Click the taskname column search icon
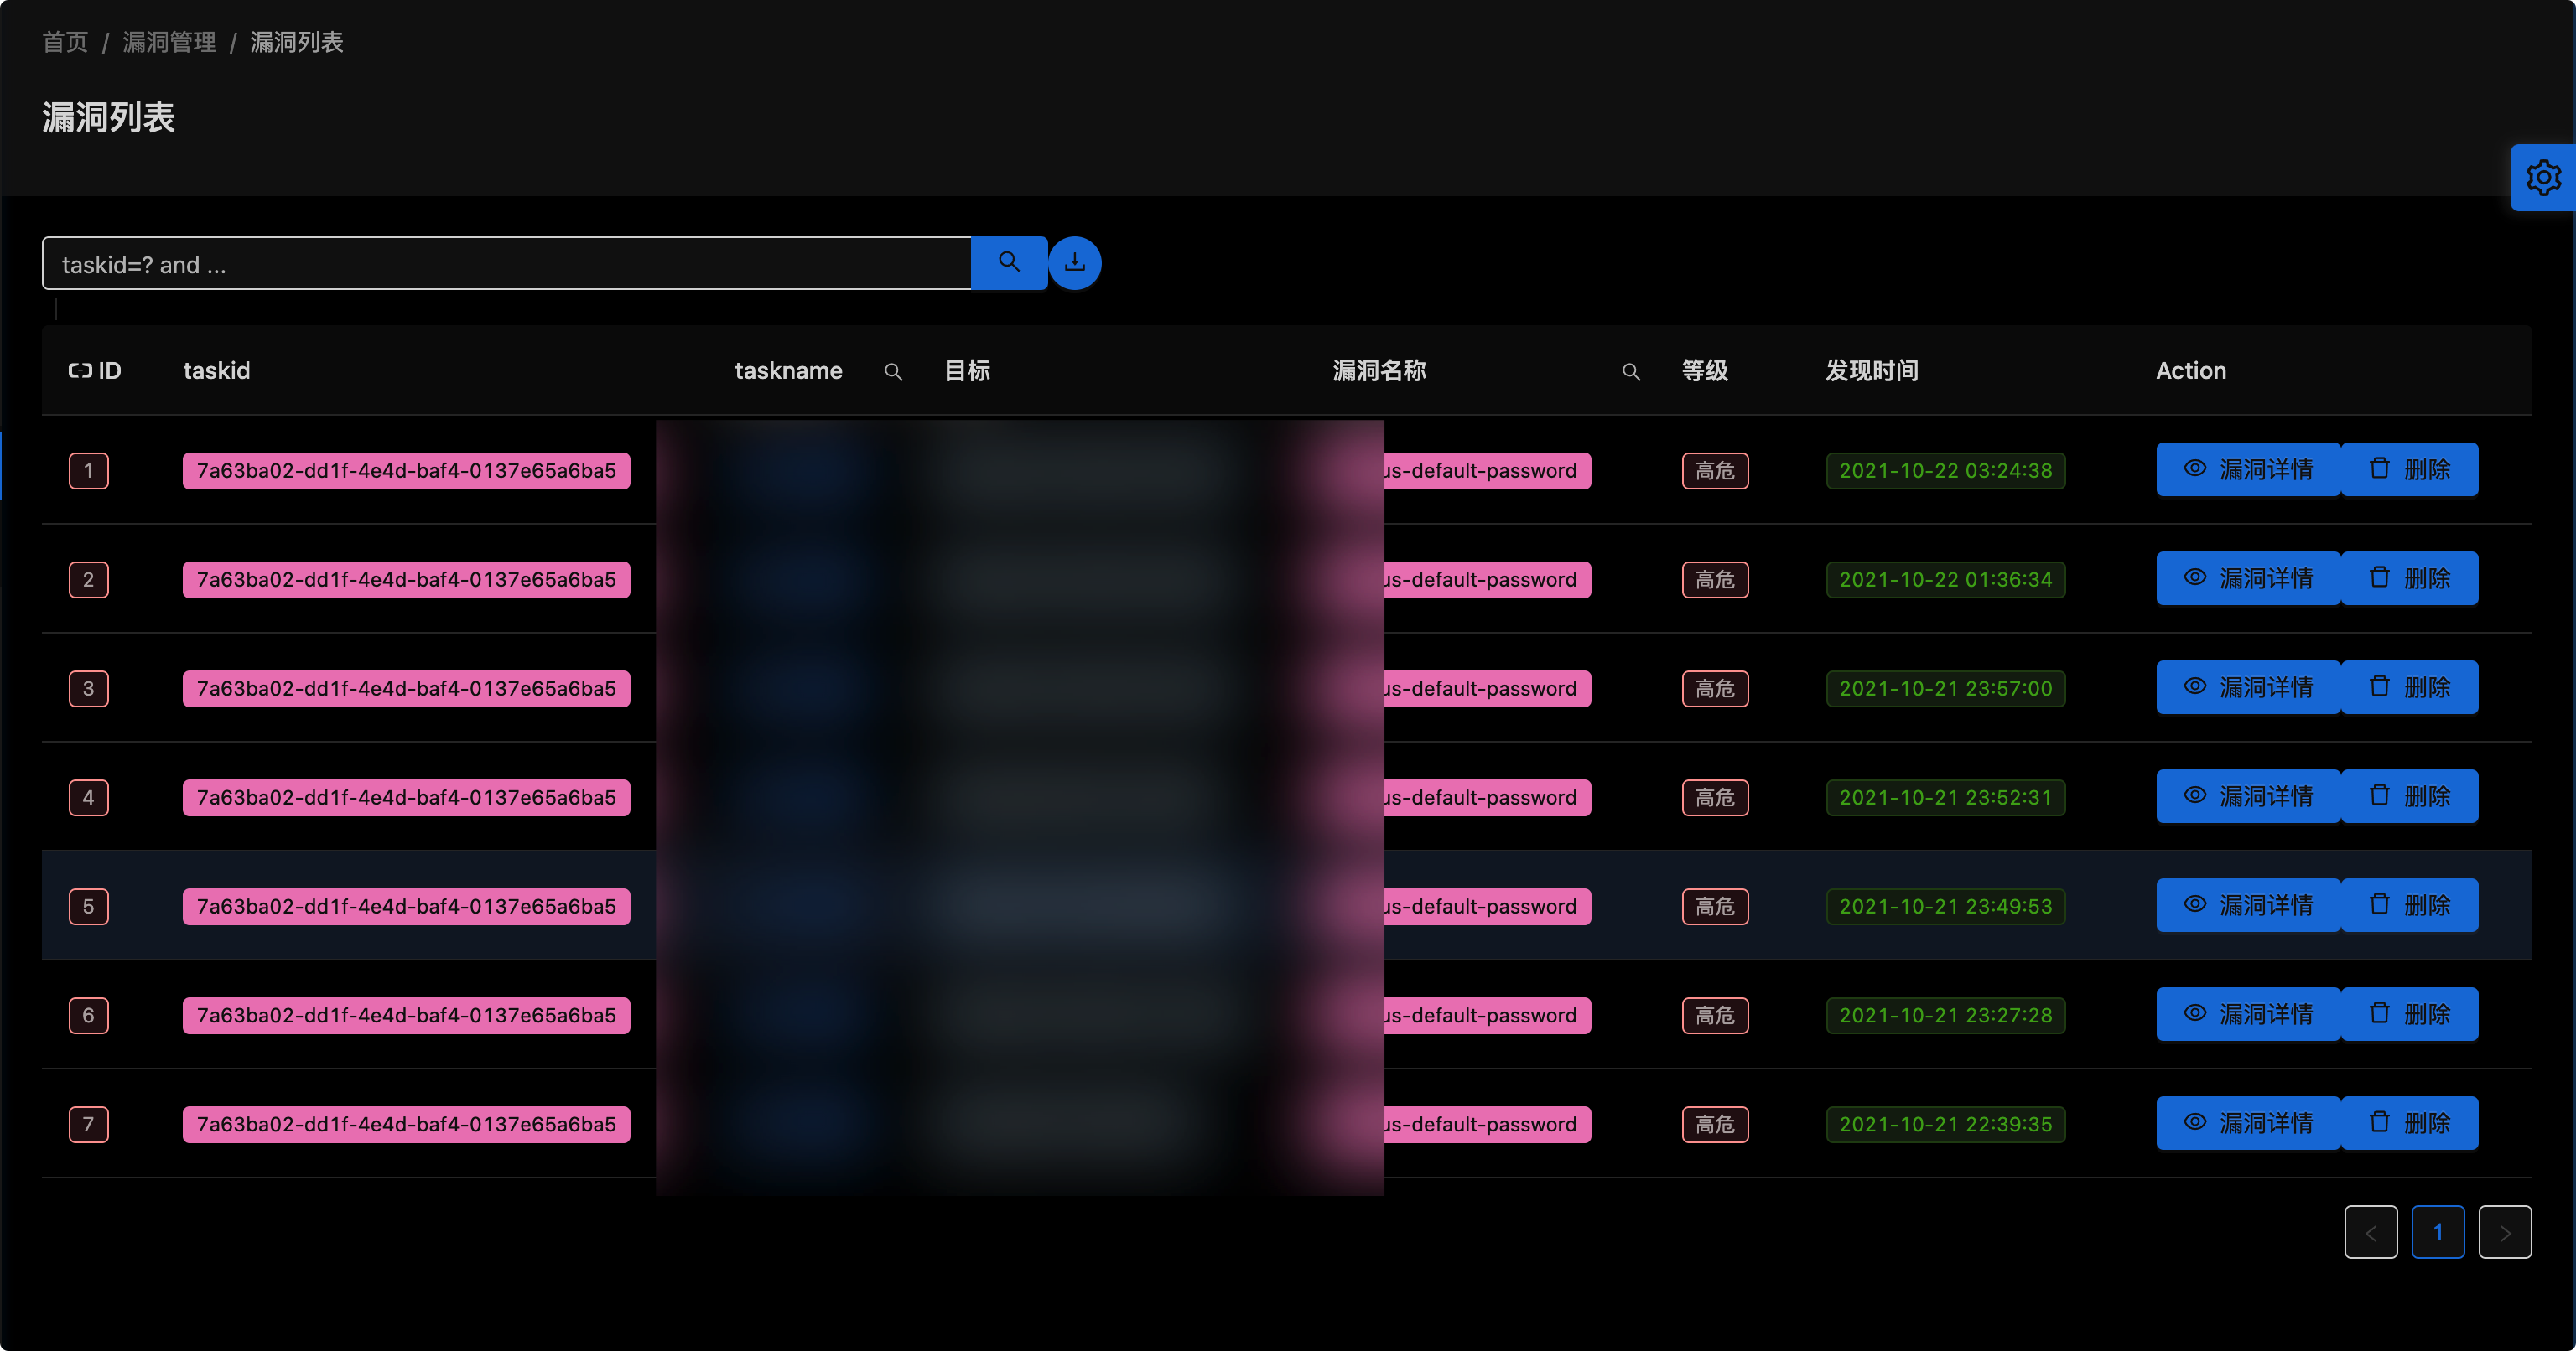This screenshot has width=2576, height=1351. point(893,372)
